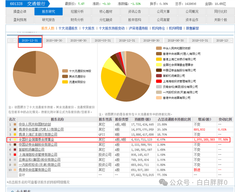Click the 新进 status in row 10
Screen dimensions: 235x192
[x=197, y=170]
